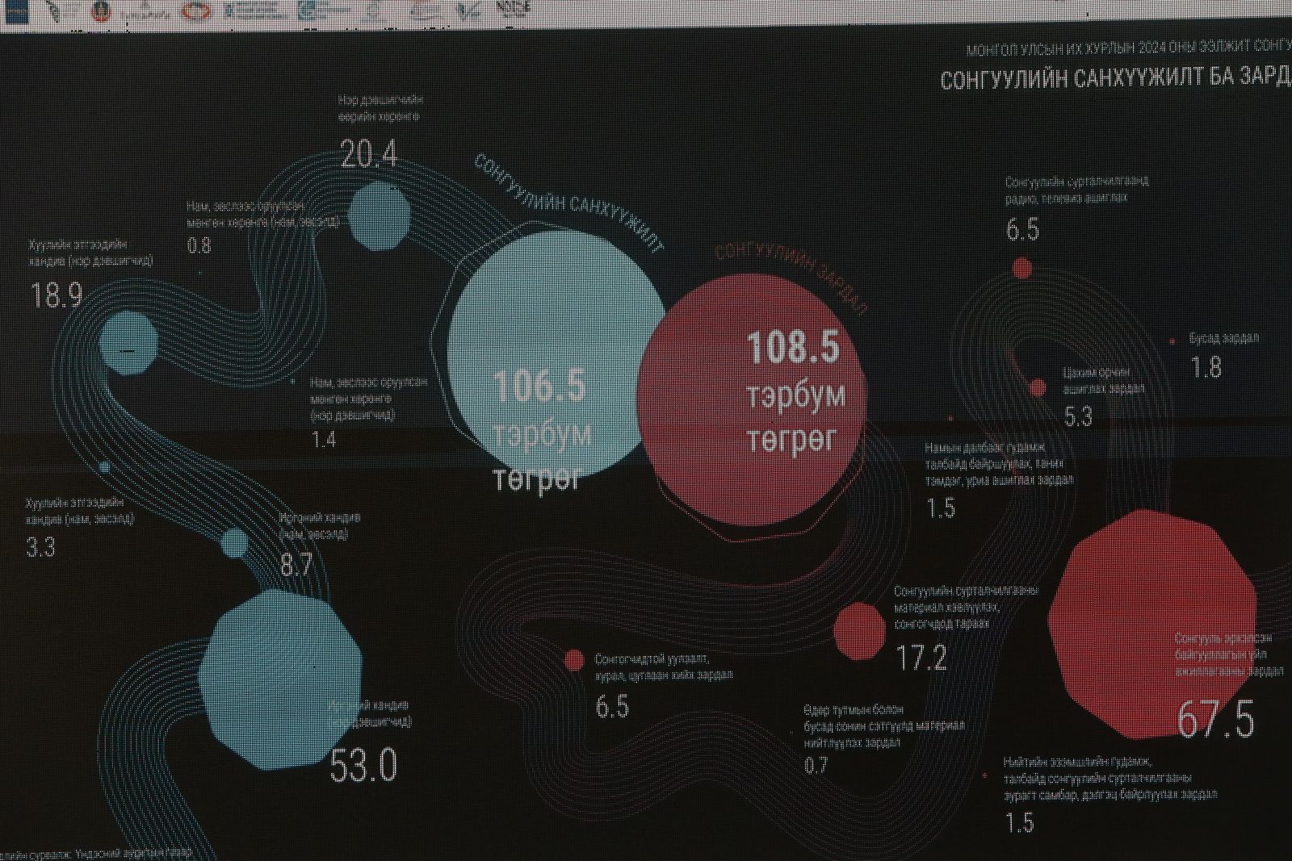
Task: Click the small blue circle above 8.7
Action: tap(235, 543)
